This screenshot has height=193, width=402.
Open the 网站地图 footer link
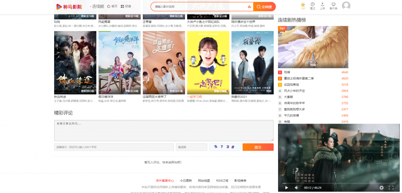point(204,181)
